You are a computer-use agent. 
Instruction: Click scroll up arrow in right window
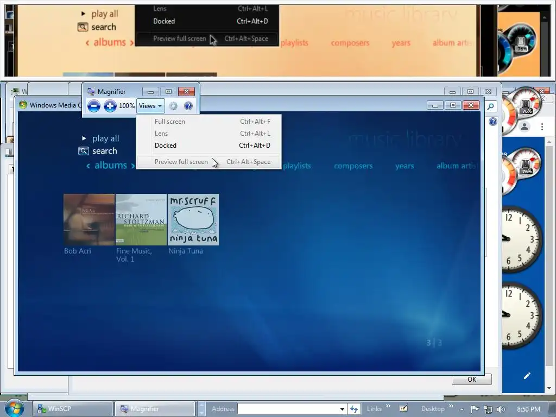point(549,142)
